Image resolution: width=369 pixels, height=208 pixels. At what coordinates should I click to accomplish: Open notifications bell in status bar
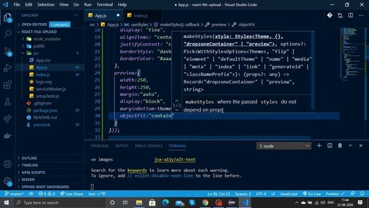362,194
